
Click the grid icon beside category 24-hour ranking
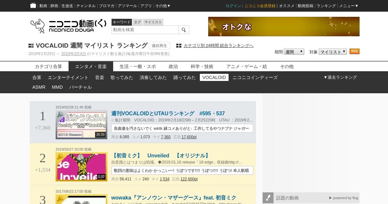click(179, 46)
